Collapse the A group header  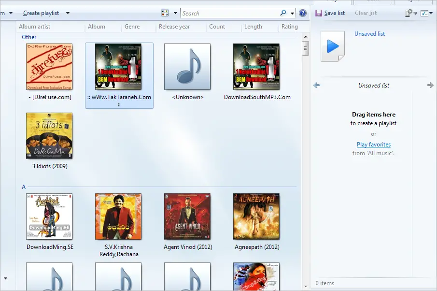[x=24, y=187]
